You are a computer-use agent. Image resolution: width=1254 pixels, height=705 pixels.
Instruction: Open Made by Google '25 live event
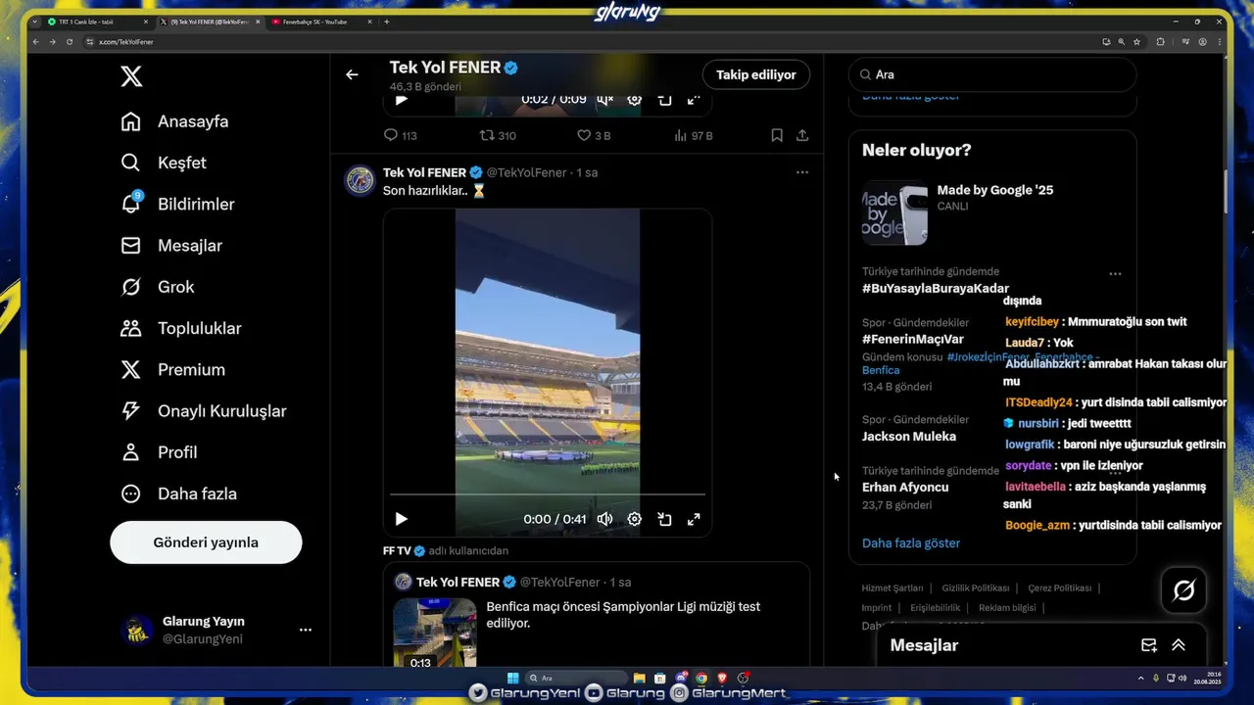click(x=992, y=212)
